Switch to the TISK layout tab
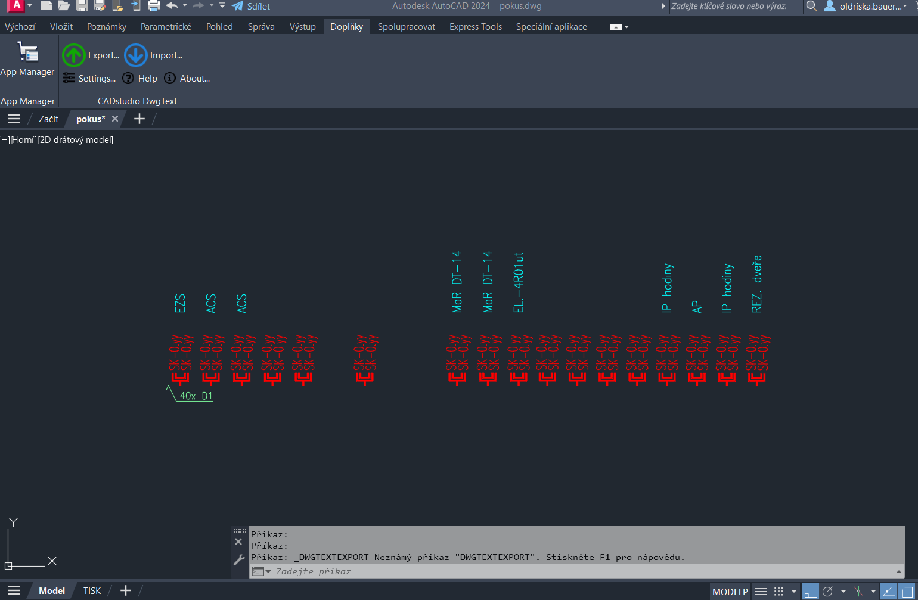This screenshot has width=918, height=600. tap(92, 591)
